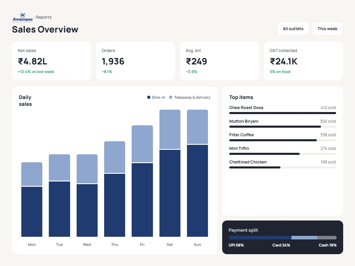The width and height of the screenshot is (355, 266).
Task: Click the Card segment of payment split bar
Action: [304, 238]
